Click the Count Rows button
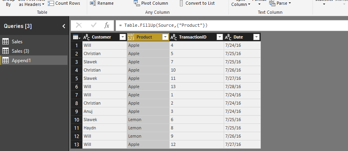348x151 pixels. (x=64, y=3)
